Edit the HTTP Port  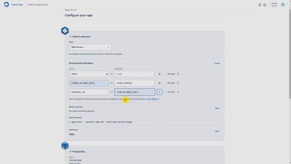(217, 131)
